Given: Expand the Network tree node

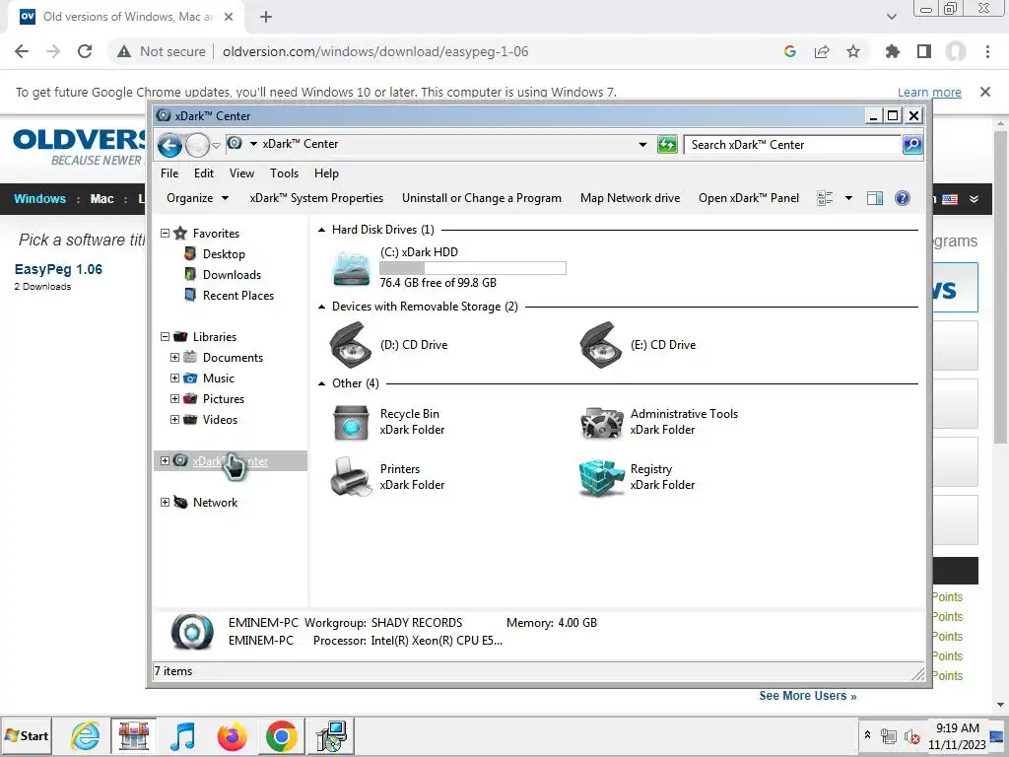Looking at the screenshot, I should click(x=165, y=502).
